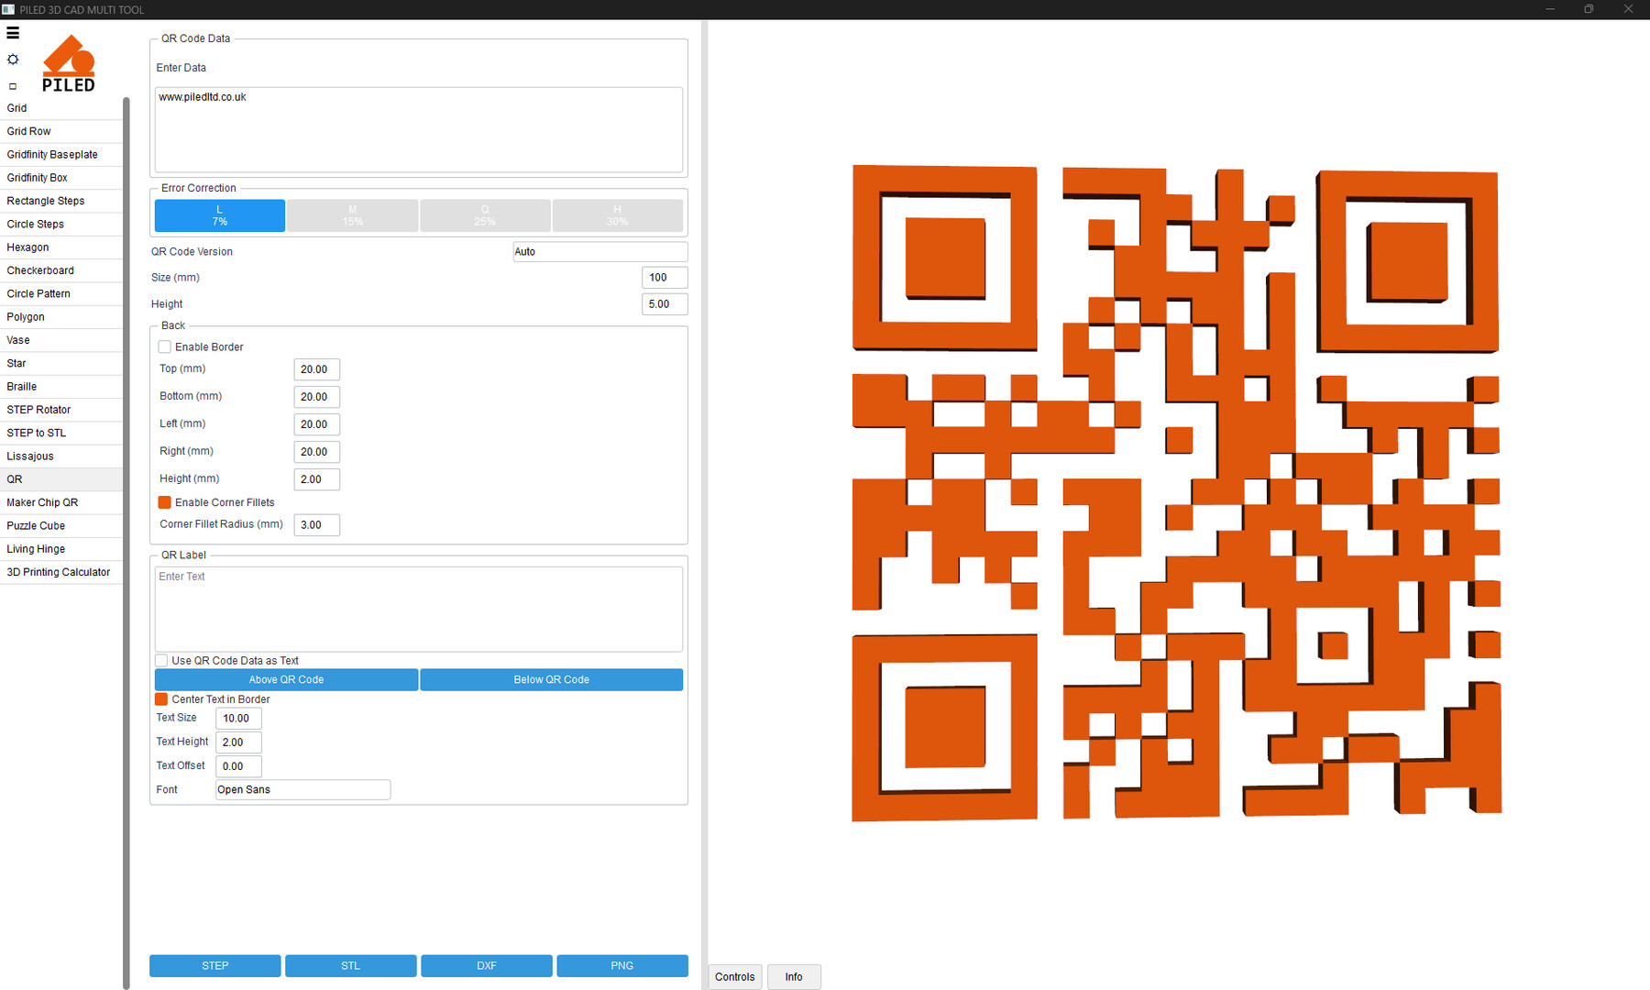Viewport: 1650px width, 990px height.
Task: Click the 3D QR code preview
Action: pos(1176,492)
